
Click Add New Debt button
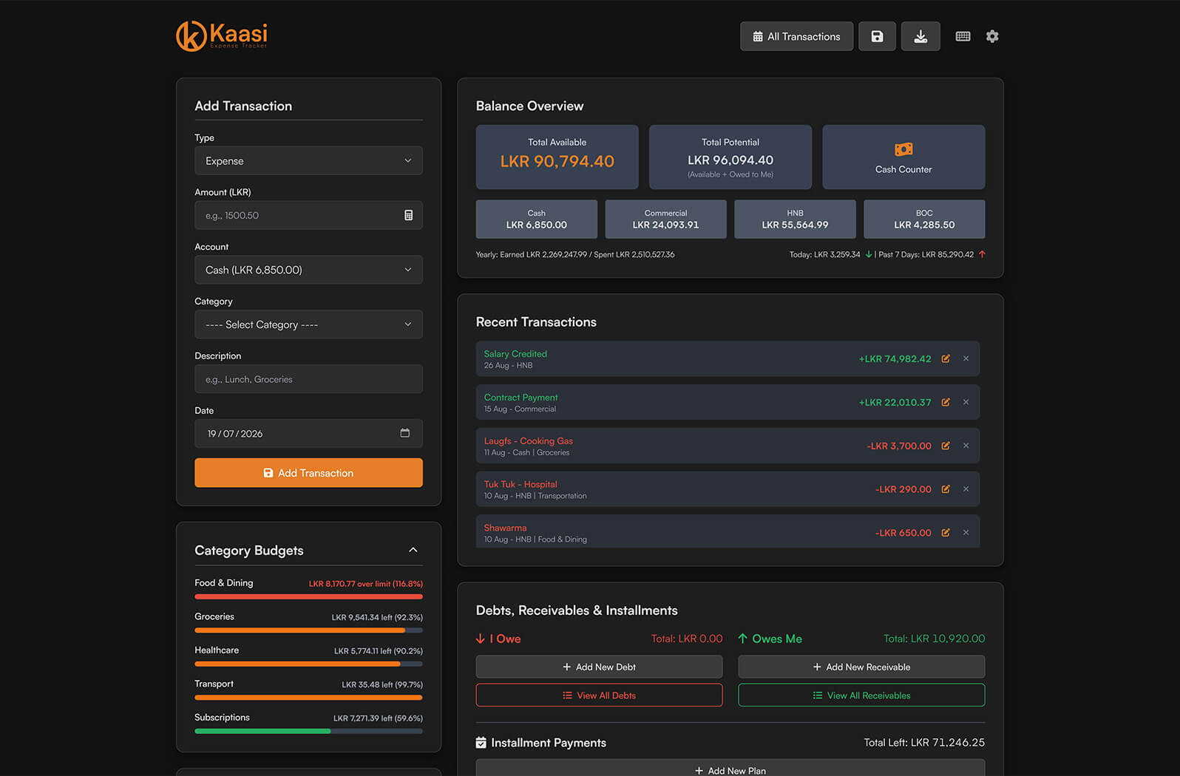point(599,667)
